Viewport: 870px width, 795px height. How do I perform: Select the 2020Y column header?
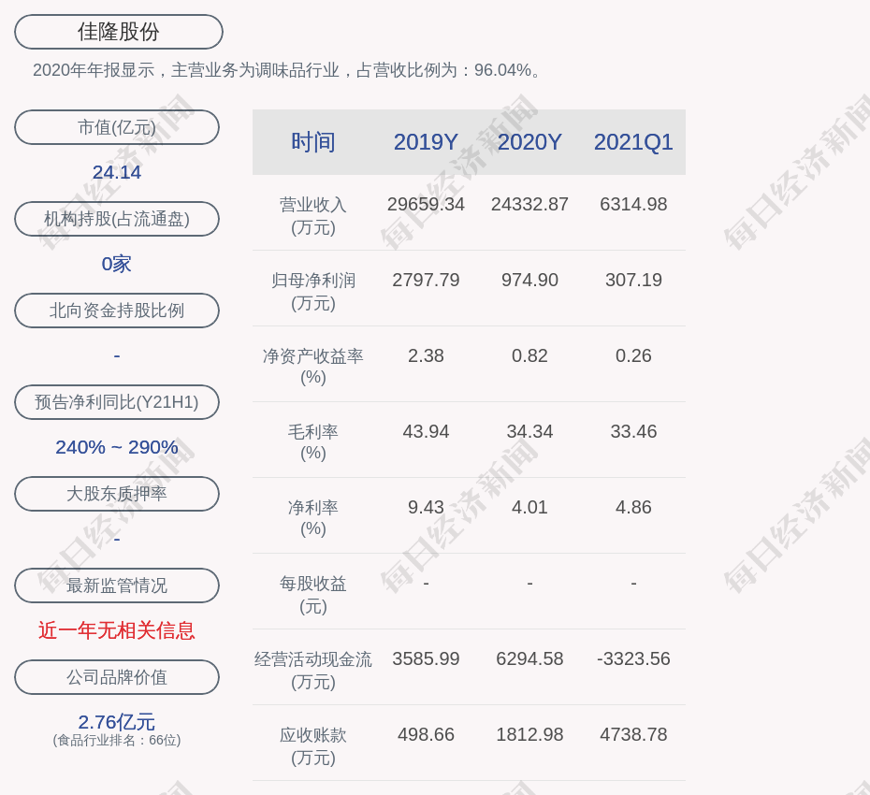pos(529,142)
